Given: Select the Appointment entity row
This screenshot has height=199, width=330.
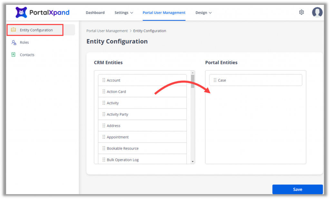Looking at the screenshot, I should (x=142, y=137).
